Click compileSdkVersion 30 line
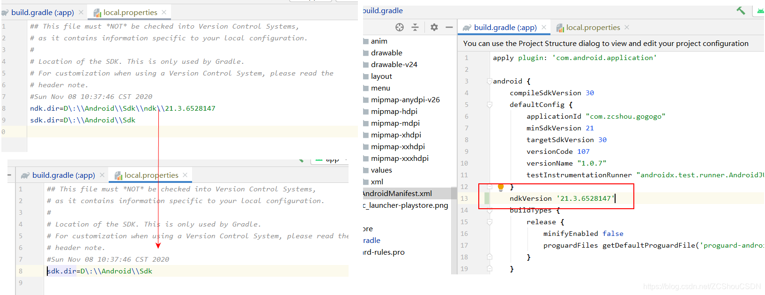Image resolution: width=765 pixels, height=295 pixels. pyautogui.click(x=552, y=93)
